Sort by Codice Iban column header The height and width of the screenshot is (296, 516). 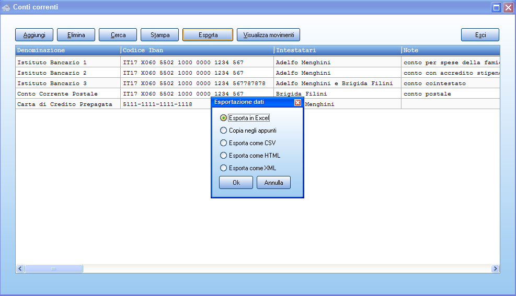[197, 50]
